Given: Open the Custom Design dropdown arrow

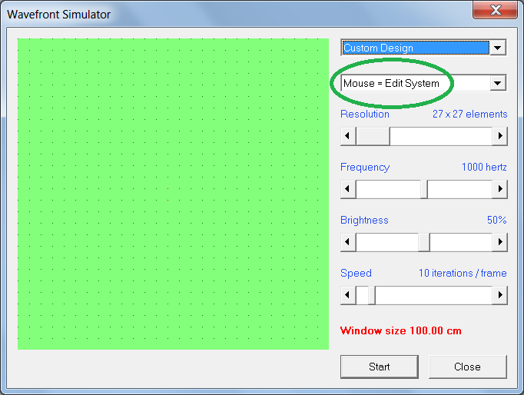Looking at the screenshot, I should click(x=497, y=48).
